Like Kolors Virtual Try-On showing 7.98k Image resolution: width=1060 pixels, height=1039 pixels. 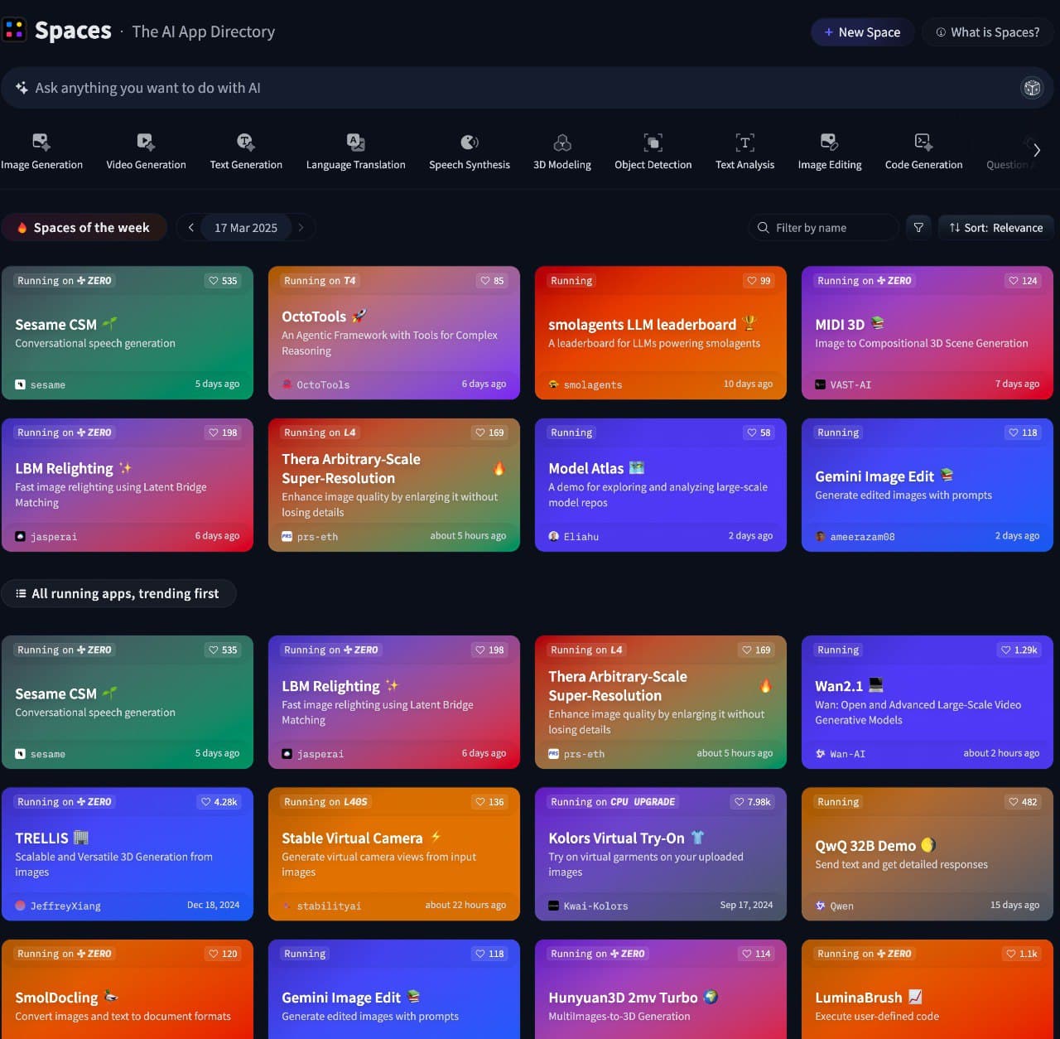point(752,802)
